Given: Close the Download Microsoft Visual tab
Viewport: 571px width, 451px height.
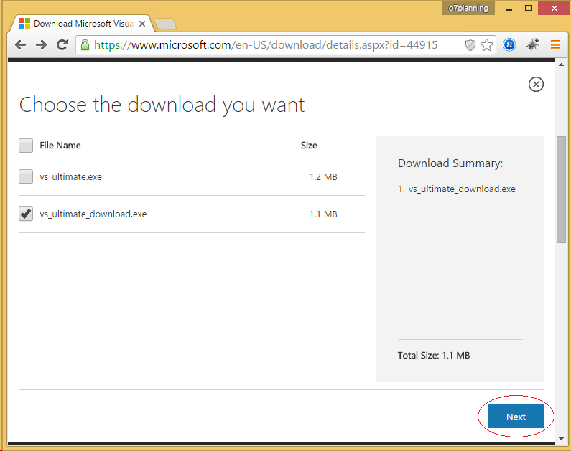Looking at the screenshot, I should 142,24.
